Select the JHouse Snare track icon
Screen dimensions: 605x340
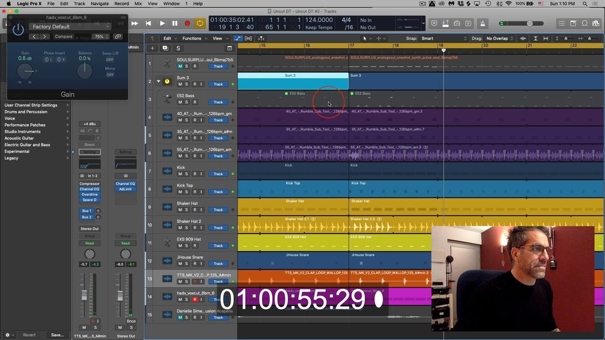point(167,261)
